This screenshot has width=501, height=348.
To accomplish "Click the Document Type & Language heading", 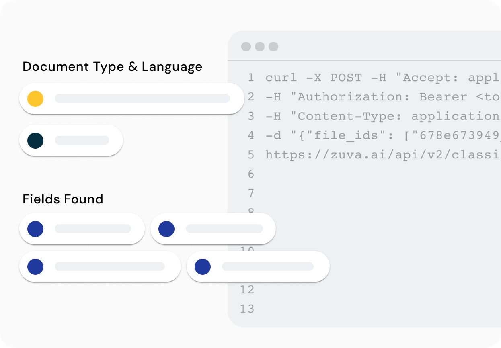I will [x=113, y=67].
